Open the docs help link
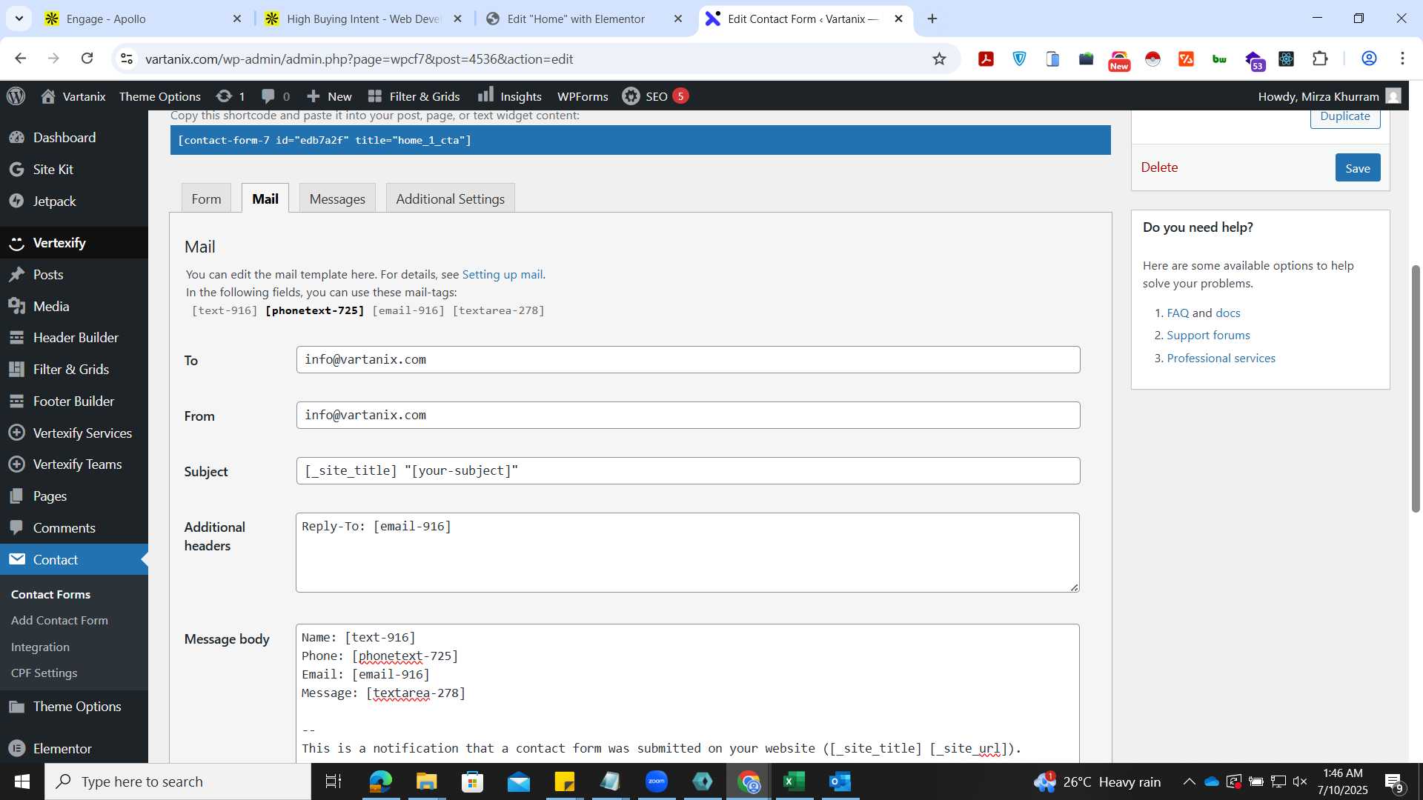1423x800 pixels. point(1227,313)
